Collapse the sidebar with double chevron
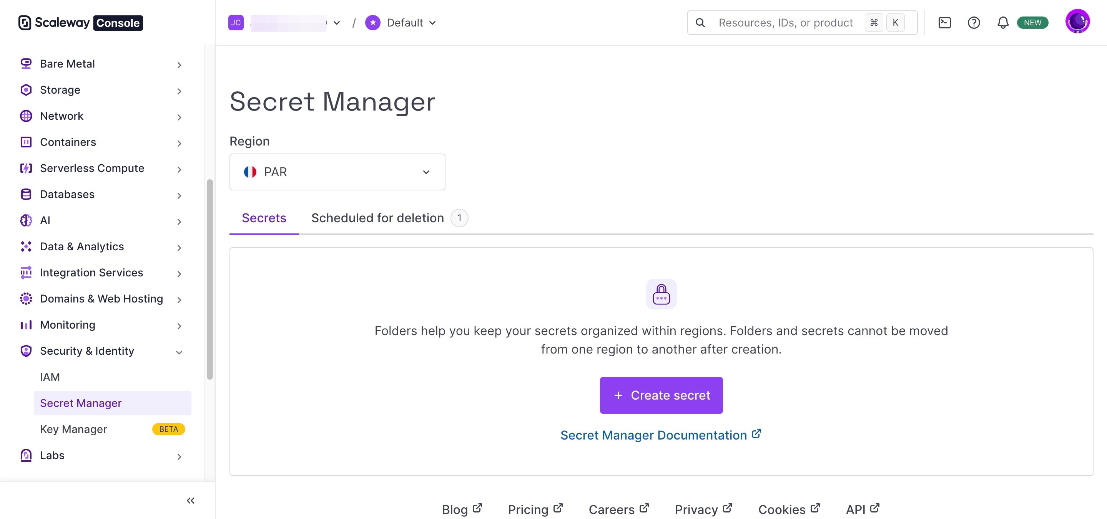The width and height of the screenshot is (1107, 519). pyautogui.click(x=191, y=501)
